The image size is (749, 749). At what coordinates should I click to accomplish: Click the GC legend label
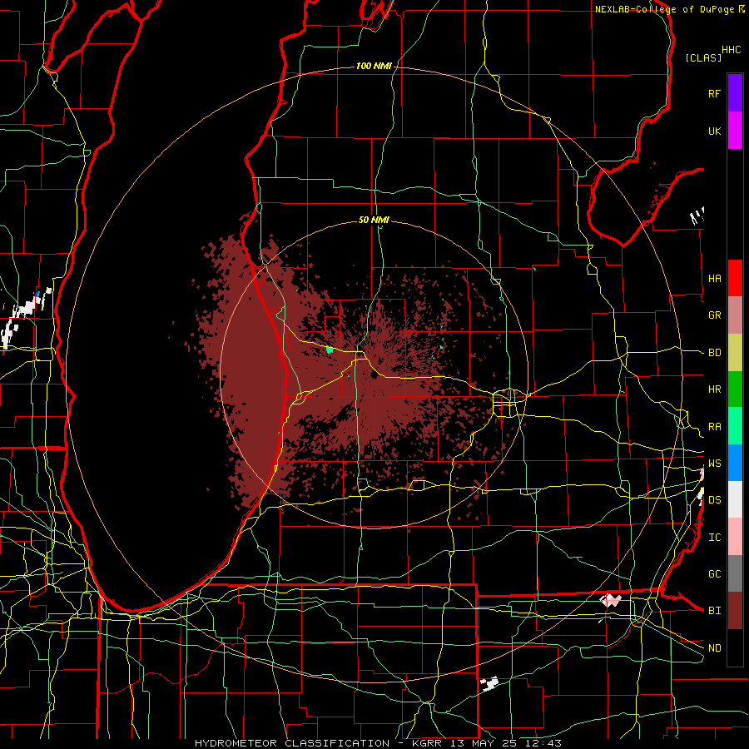click(x=714, y=574)
